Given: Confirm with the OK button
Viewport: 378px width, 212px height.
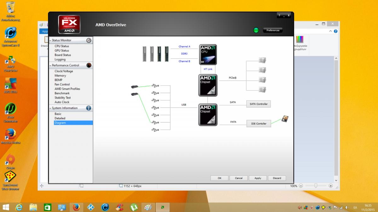Looking at the screenshot, I should tap(220, 178).
